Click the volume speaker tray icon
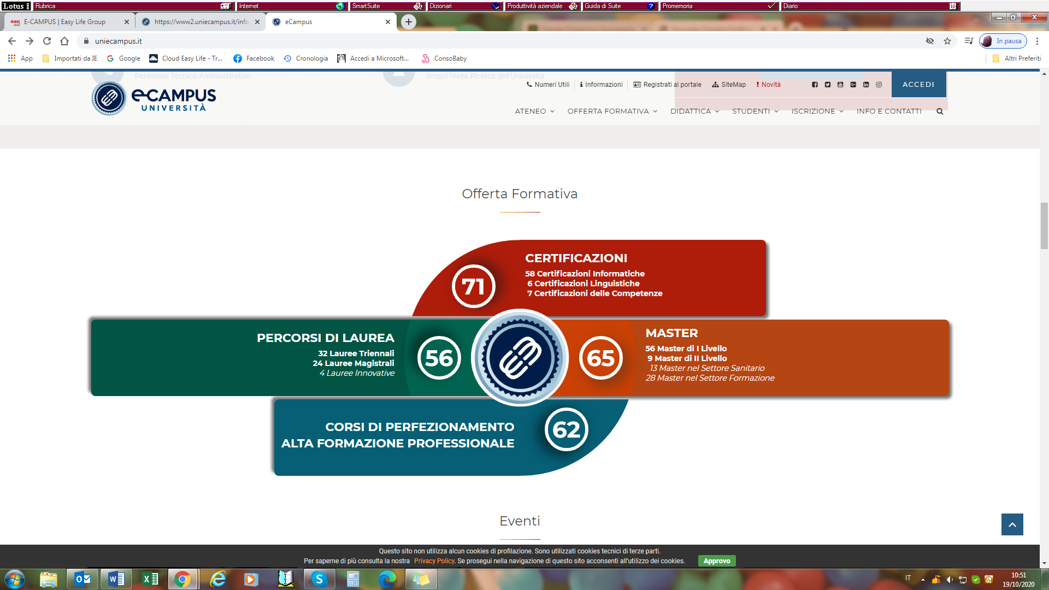This screenshot has width=1049, height=590. pyautogui.click(x=950, y=580)
